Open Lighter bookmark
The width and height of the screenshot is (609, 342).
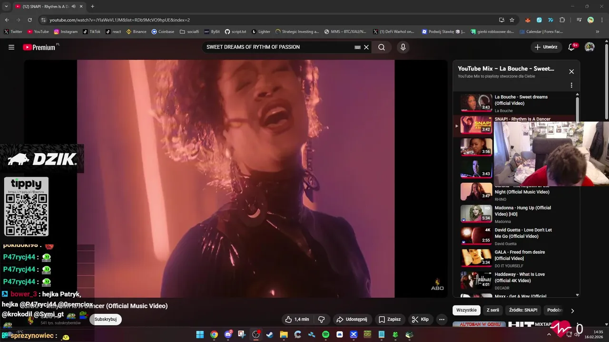point(261,32)
